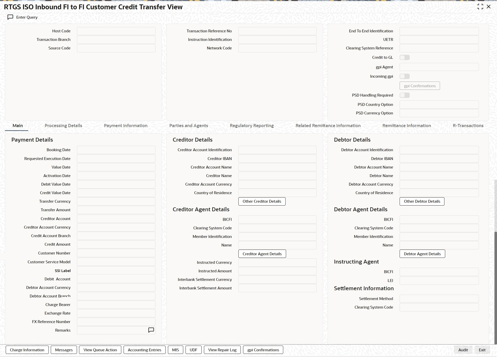Click the Clearing System Reference field
The height and width of the screenshot is (357, 497).
pos(439,48)
